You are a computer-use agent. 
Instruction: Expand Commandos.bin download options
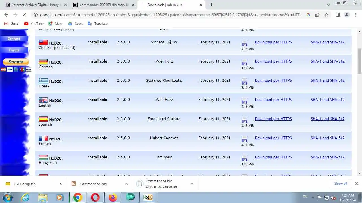pyautogui.click(x=192, y=184)
